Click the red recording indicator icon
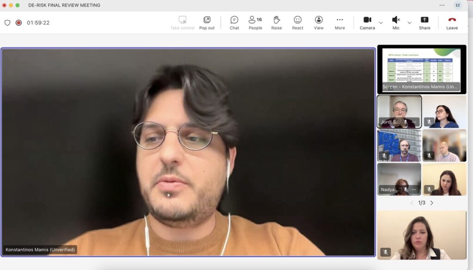473x270 pixels. pyautogui.click(x=19, y=23)
